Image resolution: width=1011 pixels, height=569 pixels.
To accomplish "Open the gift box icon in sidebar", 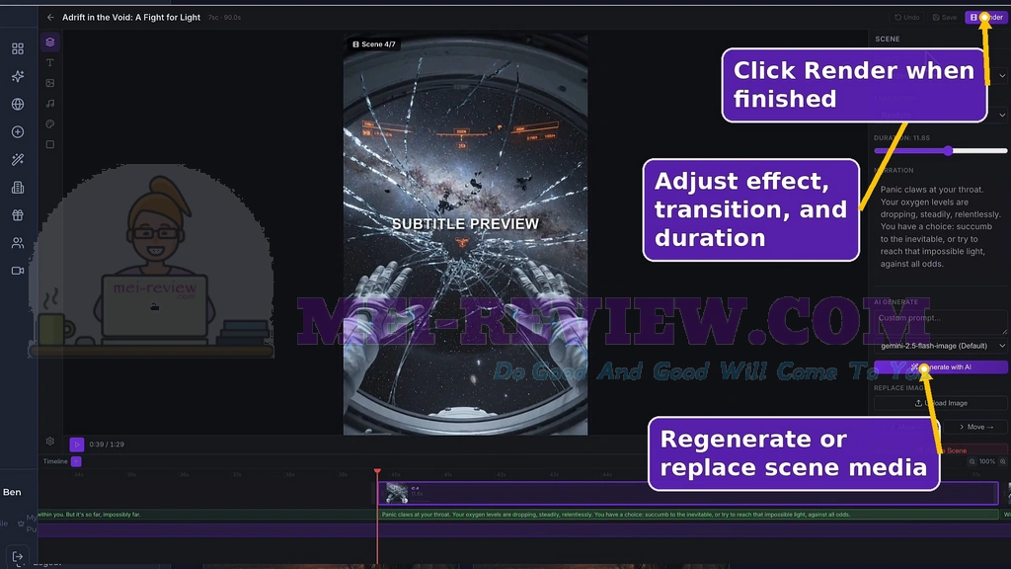I will click(18, 214).
